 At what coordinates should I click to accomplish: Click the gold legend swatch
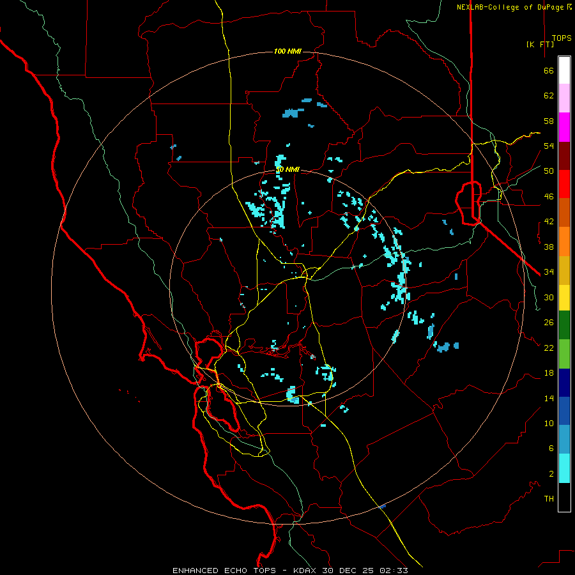click(564, 270)
